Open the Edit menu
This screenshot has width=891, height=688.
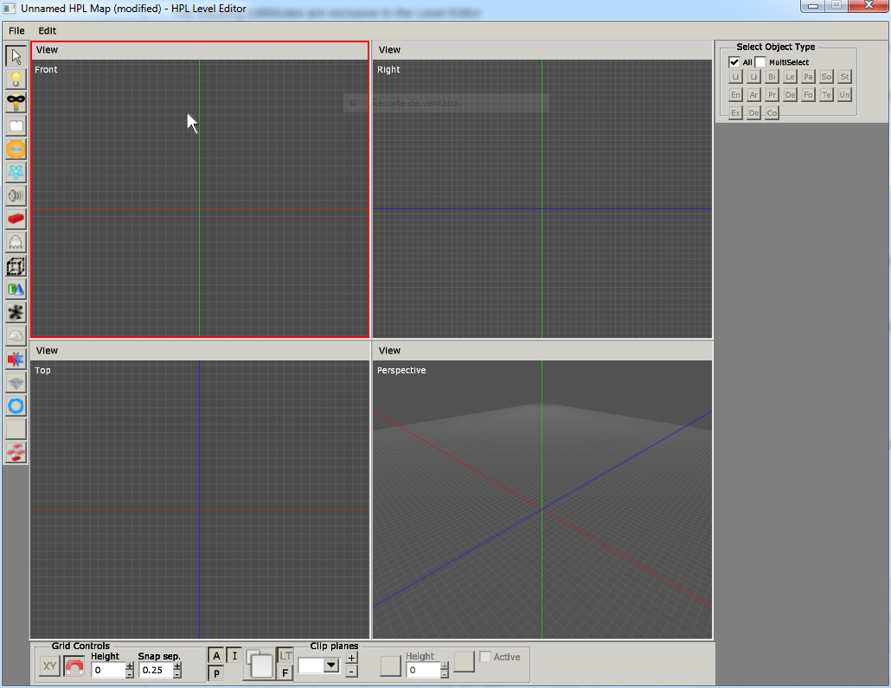[47, 30]
